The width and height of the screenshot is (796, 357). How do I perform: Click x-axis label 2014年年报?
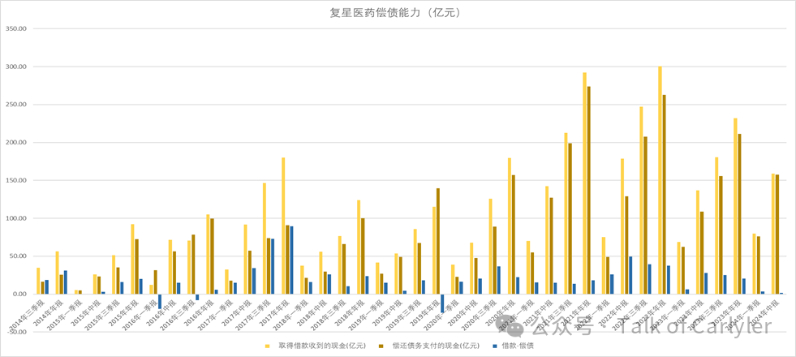point(49,312)
